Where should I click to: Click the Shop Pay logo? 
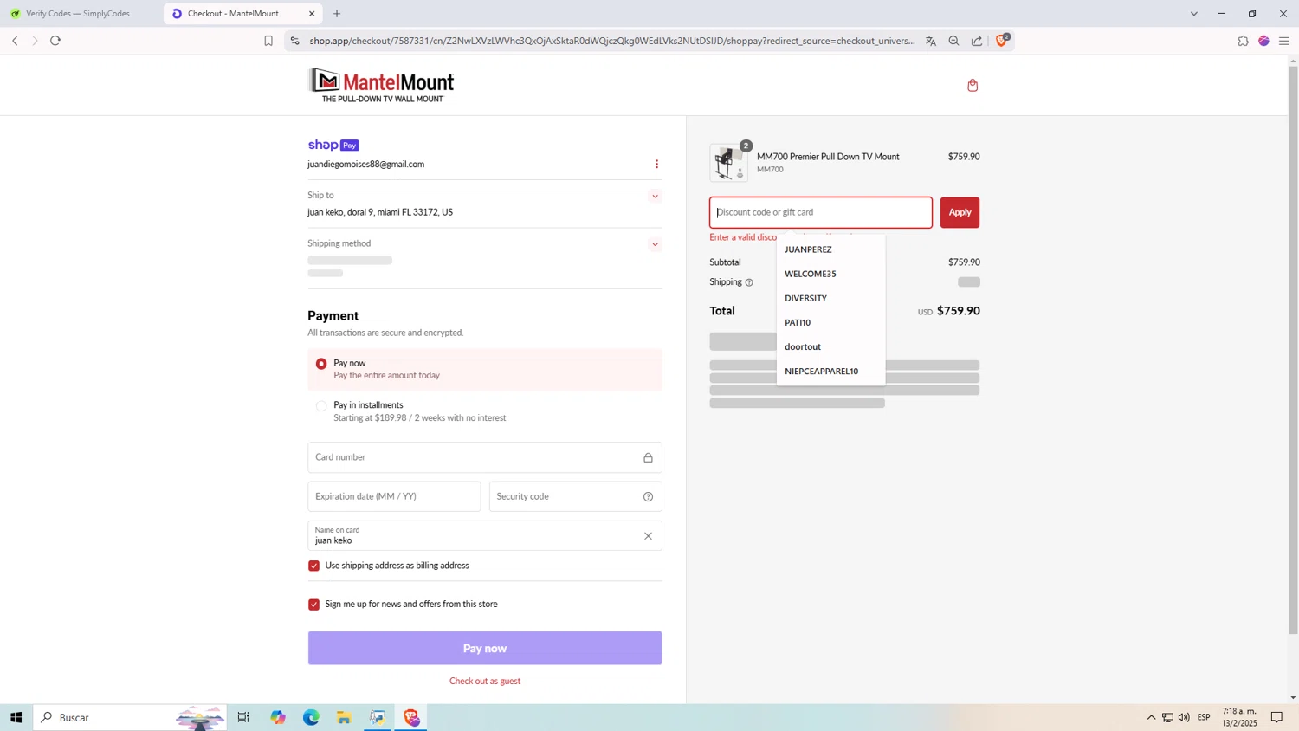(x=333, y=145)
